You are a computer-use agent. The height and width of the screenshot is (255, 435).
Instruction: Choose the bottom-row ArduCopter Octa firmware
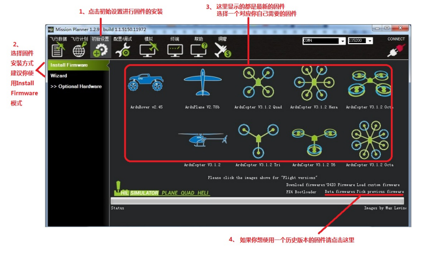point(370,140)
